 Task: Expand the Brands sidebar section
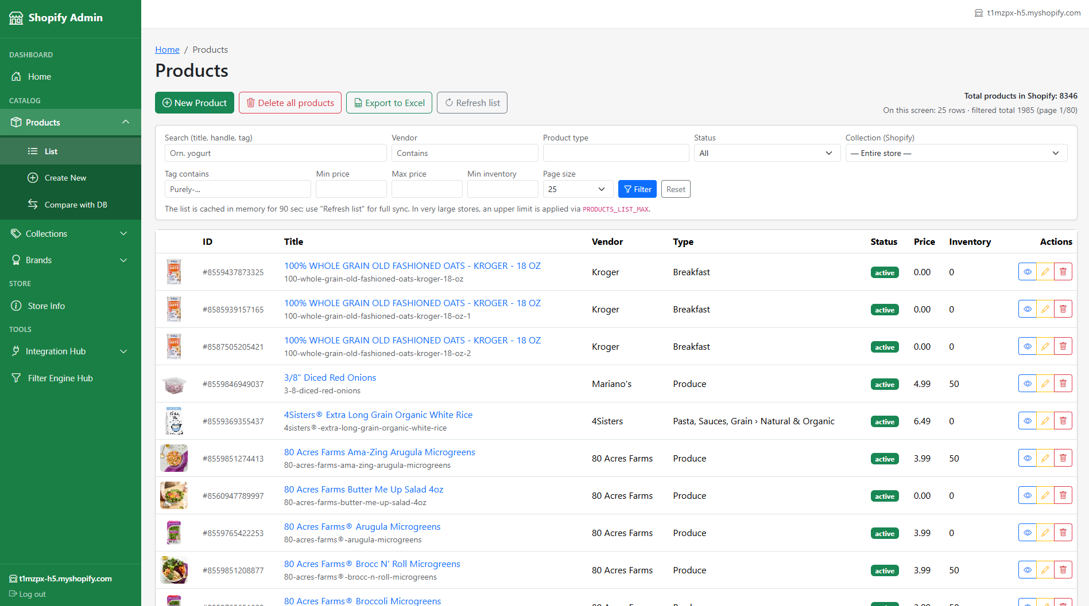71,260
